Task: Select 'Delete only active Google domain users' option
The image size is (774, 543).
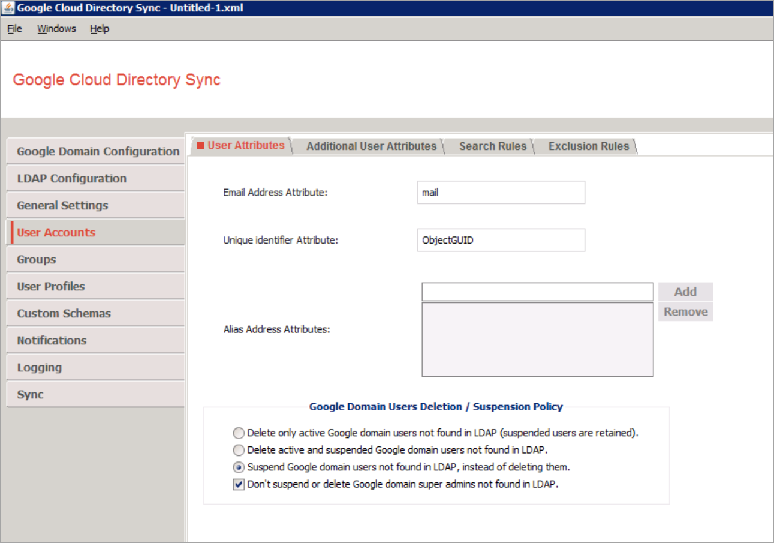Action: [x=239, y=433]
